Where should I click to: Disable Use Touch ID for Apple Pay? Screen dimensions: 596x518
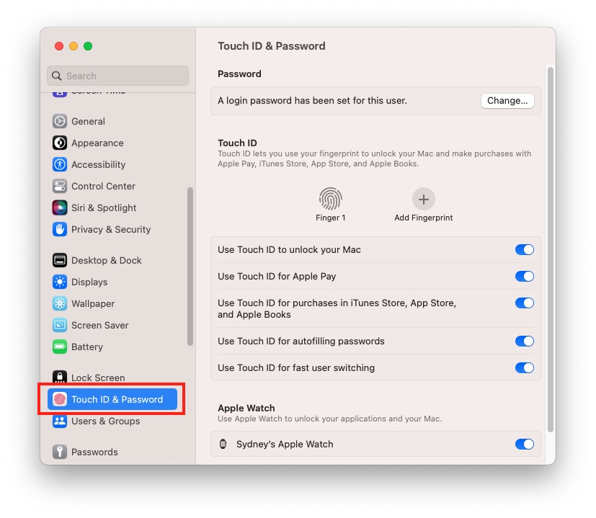(x=524, y=276)
